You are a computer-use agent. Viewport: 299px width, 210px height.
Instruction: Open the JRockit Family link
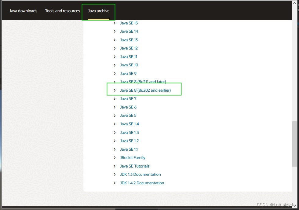coord(133,157)
